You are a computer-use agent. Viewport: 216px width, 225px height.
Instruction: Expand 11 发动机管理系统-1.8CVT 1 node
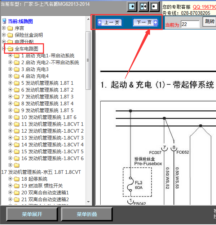[10, 124]
